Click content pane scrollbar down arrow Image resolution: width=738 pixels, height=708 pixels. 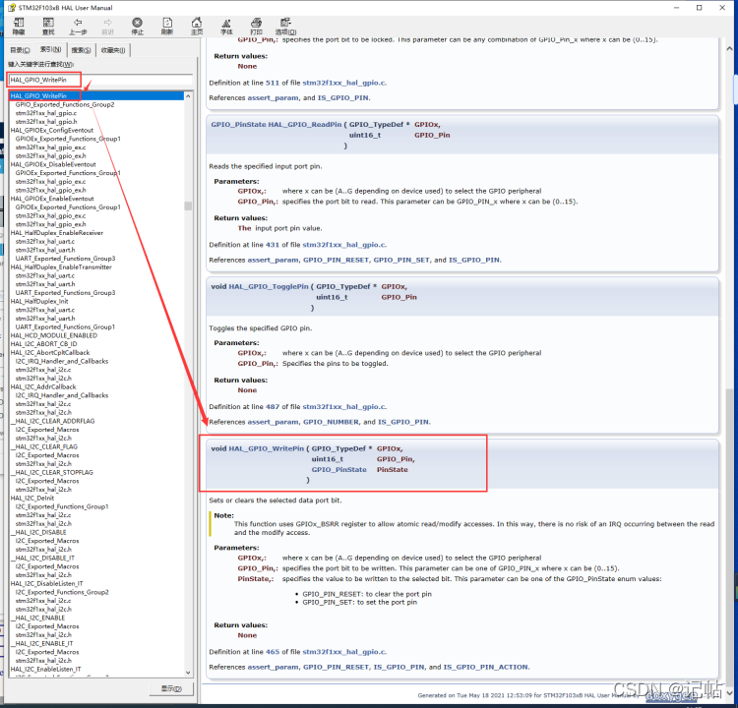[x=729, y=693]
